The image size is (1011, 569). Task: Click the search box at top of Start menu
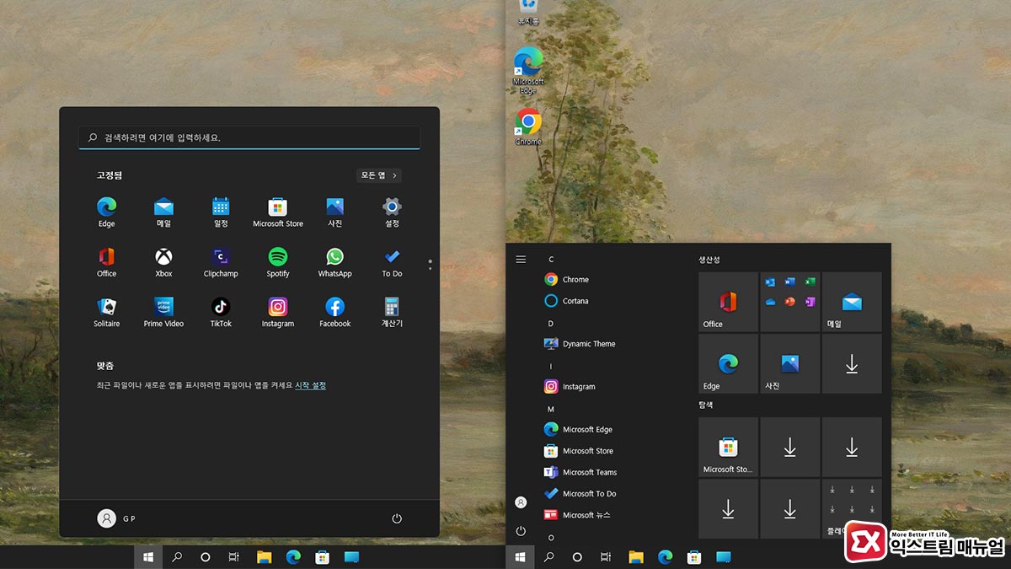(x=249, y=137)
